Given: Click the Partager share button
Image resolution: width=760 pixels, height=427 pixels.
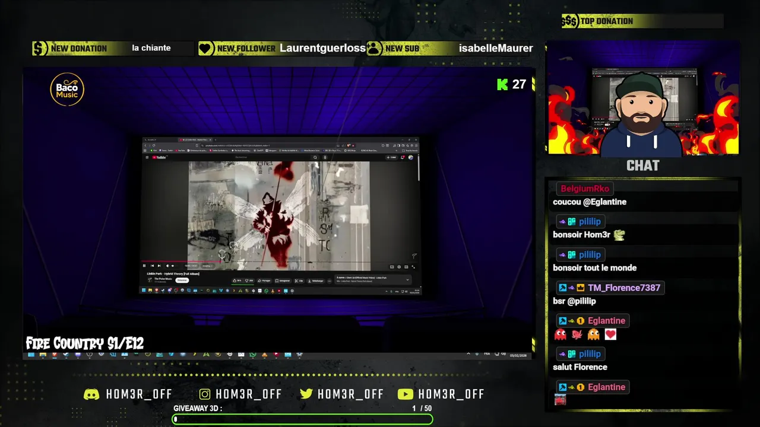Looking at the screenshot, I should tap(264, 281).
